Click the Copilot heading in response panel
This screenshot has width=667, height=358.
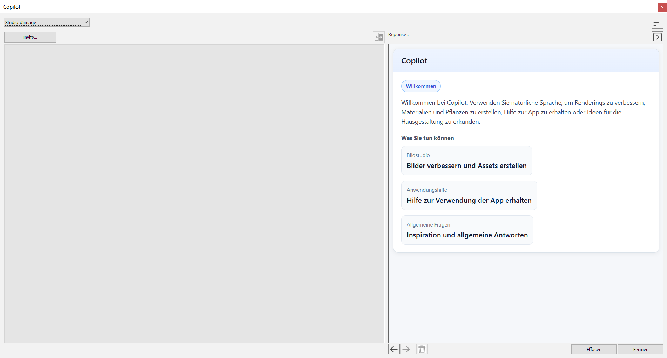[414, 61]
